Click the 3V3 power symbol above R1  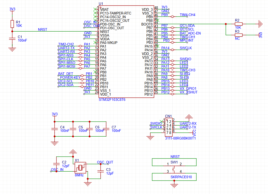pyautogui.click(x=12, y=9)
